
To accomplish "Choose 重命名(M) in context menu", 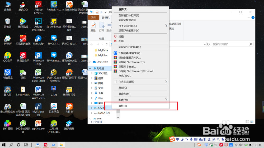I will tap(140, 94).
